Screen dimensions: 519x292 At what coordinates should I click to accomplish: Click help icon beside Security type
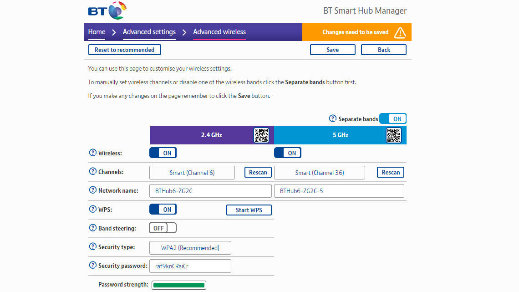[x=93, y=246]
